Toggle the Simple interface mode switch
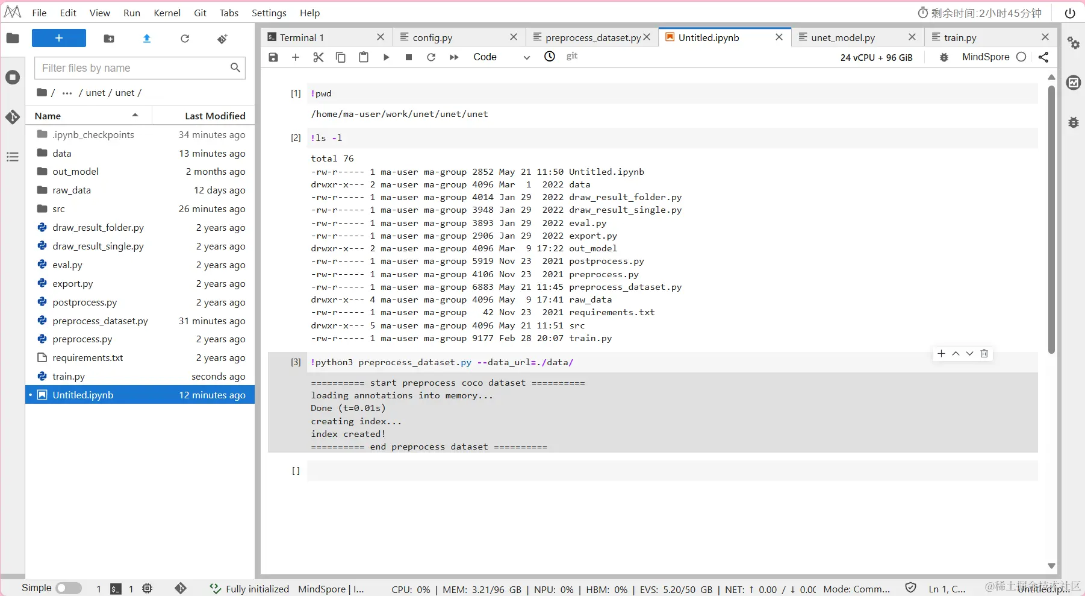 click(x=69, y=588)
